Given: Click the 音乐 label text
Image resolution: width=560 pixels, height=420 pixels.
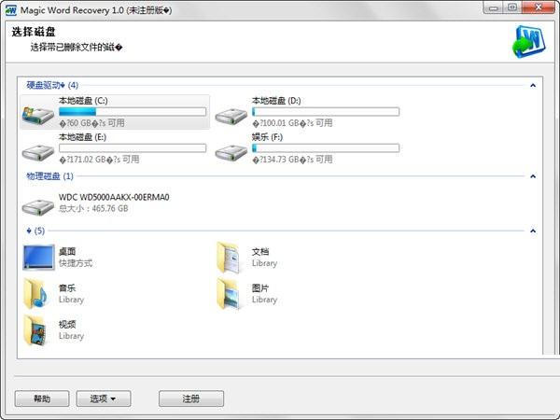Looking at the screenshot, I should click(x=67, y=288).
